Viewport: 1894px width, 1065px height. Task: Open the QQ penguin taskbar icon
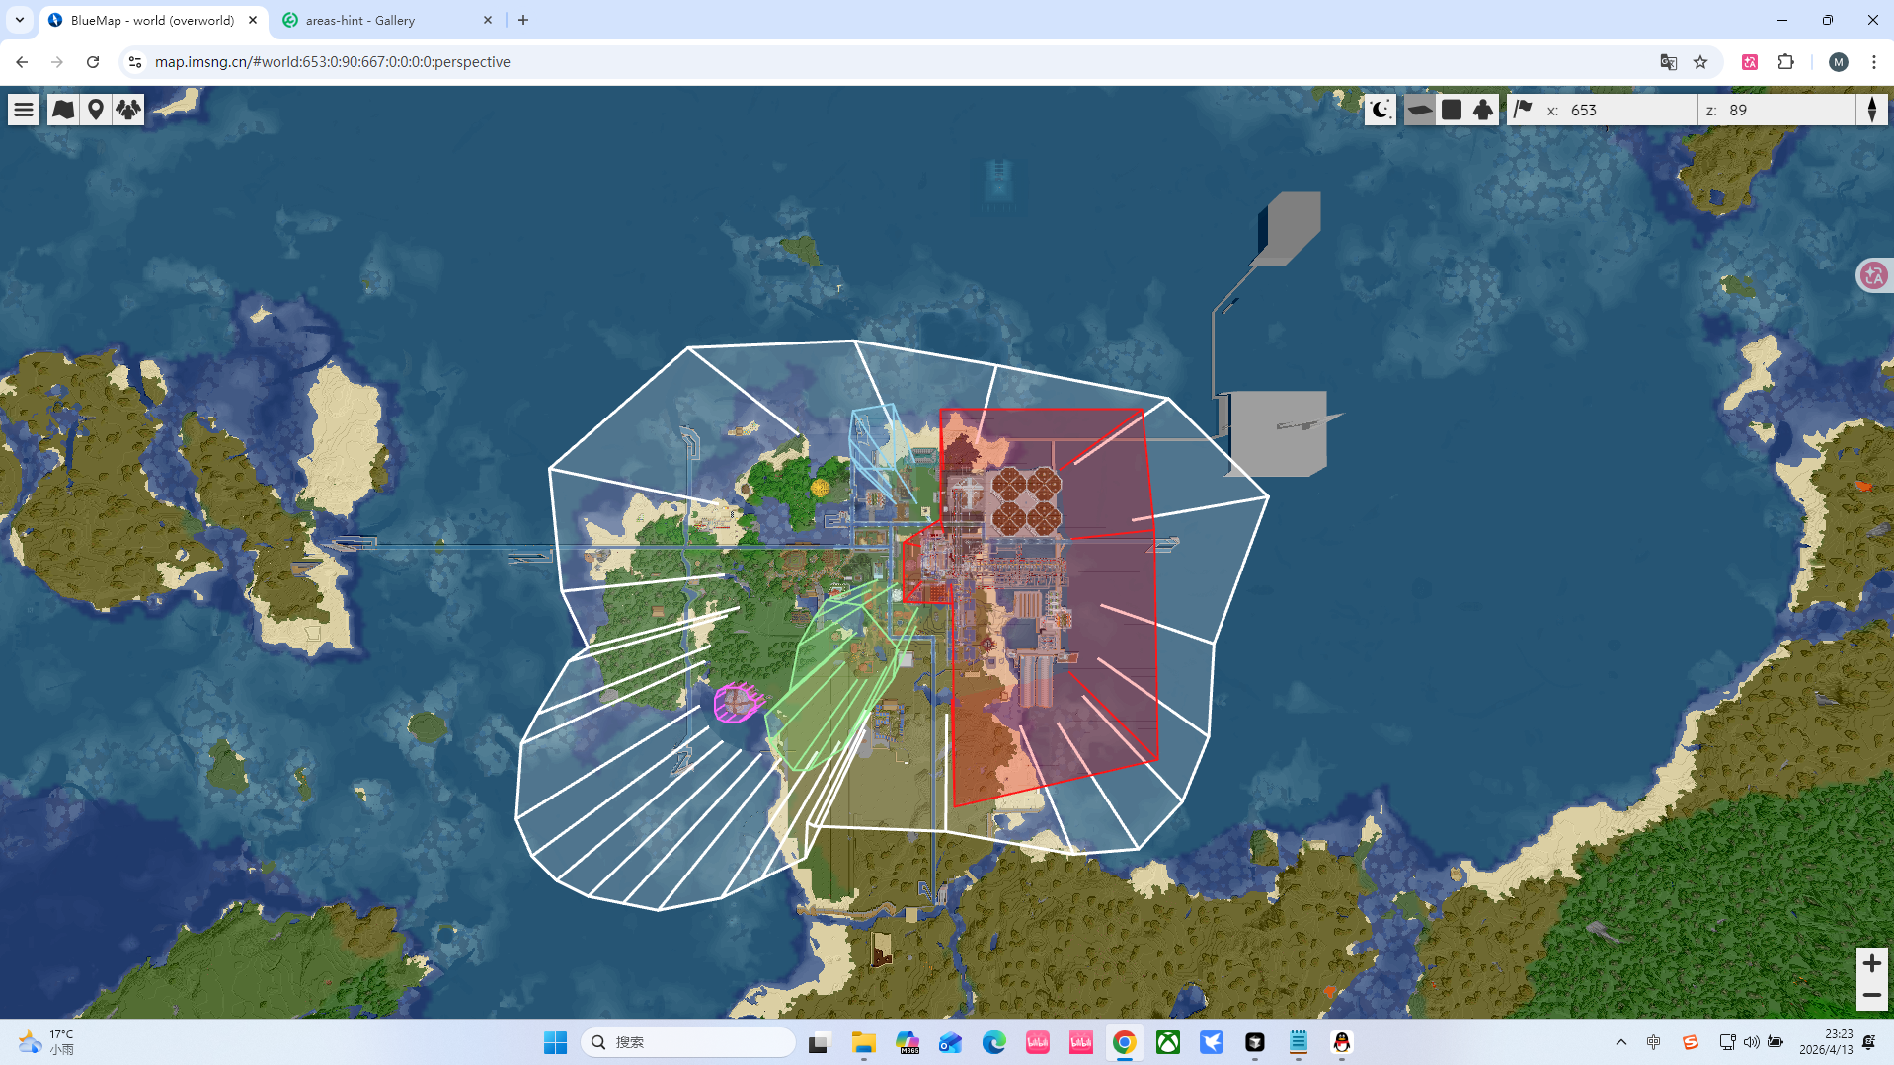(1342, 1042)
